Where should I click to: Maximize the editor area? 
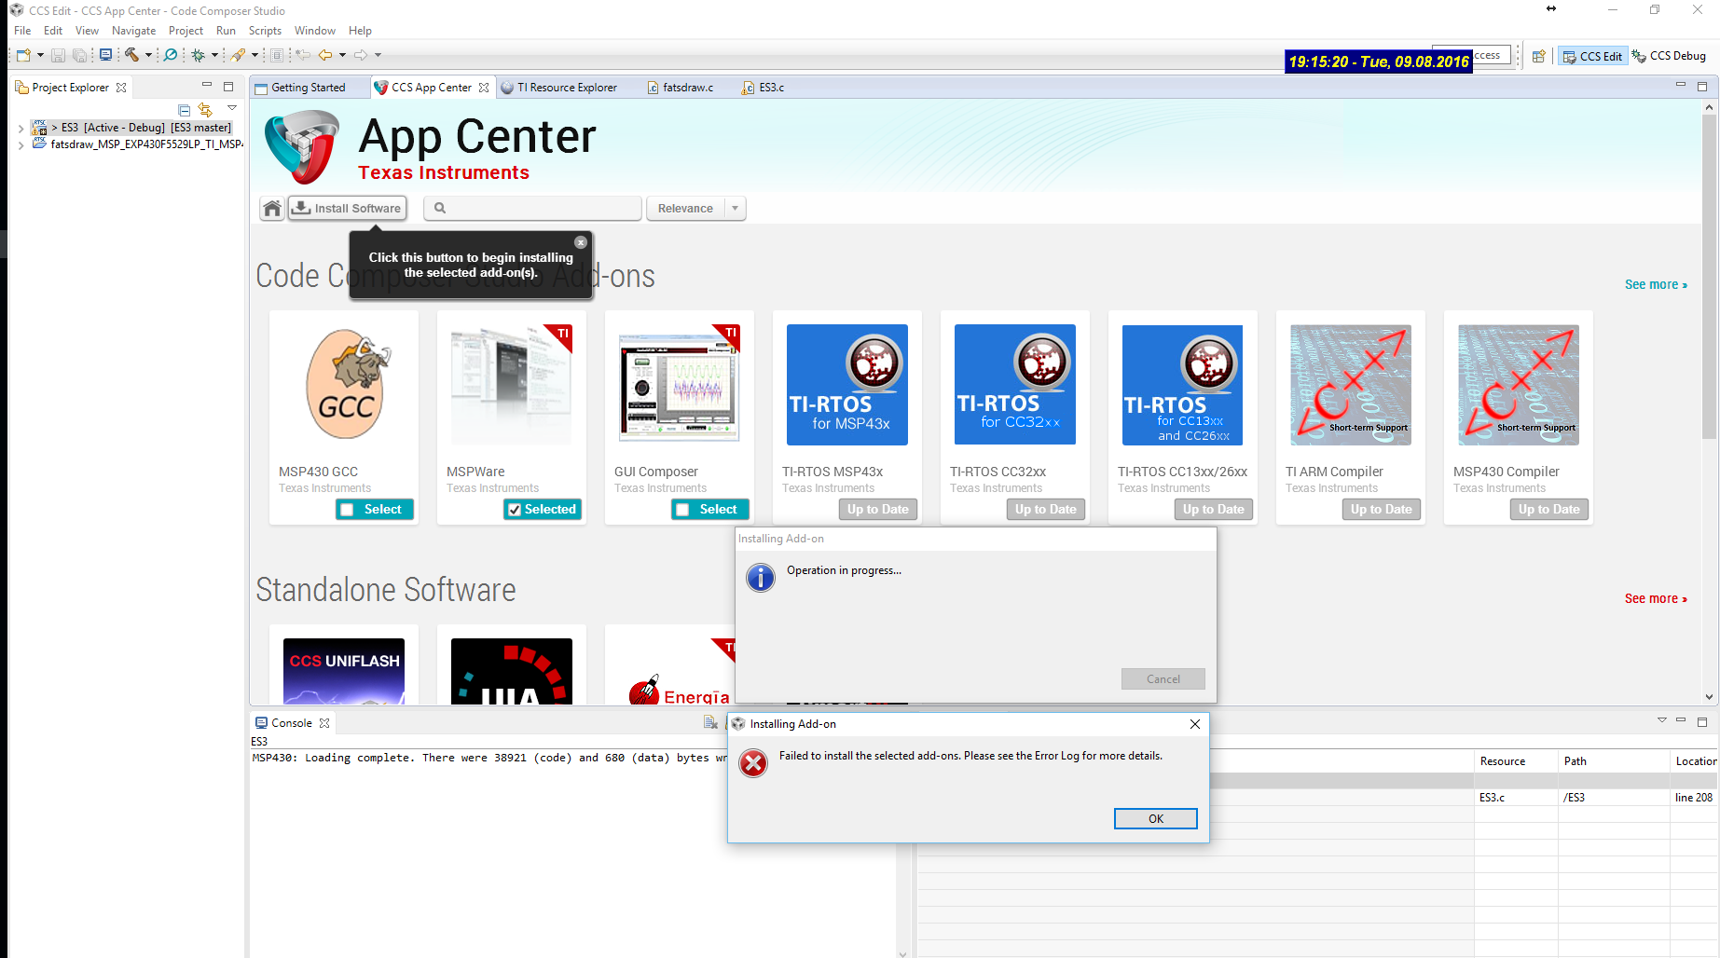(1702, 87)
